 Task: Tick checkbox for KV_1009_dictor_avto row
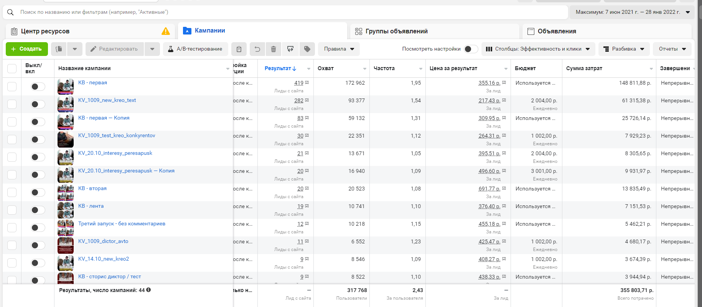coord(12,245)
